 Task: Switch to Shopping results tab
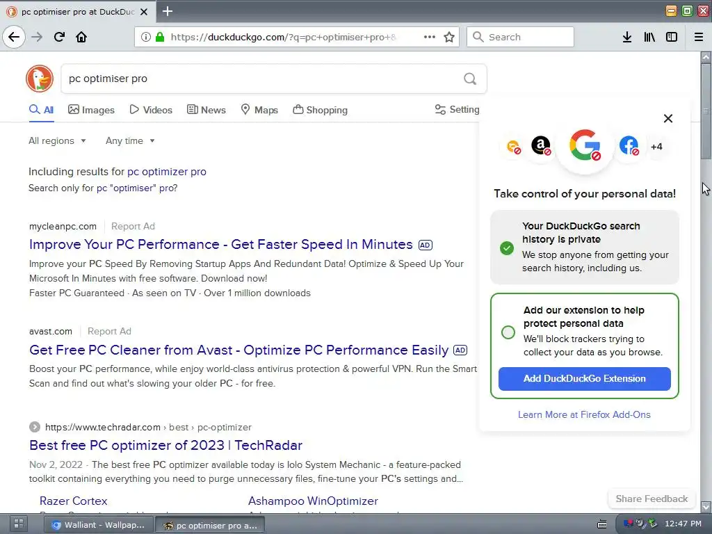pos(320,110)
